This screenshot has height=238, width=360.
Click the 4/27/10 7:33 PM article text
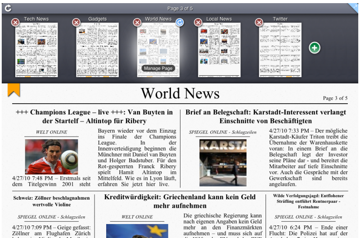308,157
